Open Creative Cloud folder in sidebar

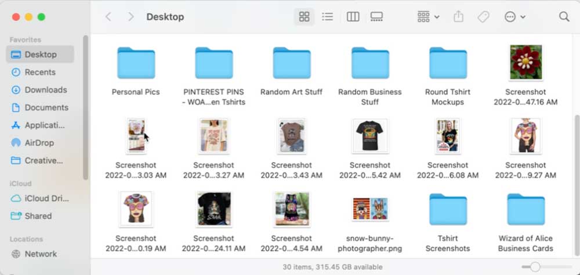click(x=40, y=160)
